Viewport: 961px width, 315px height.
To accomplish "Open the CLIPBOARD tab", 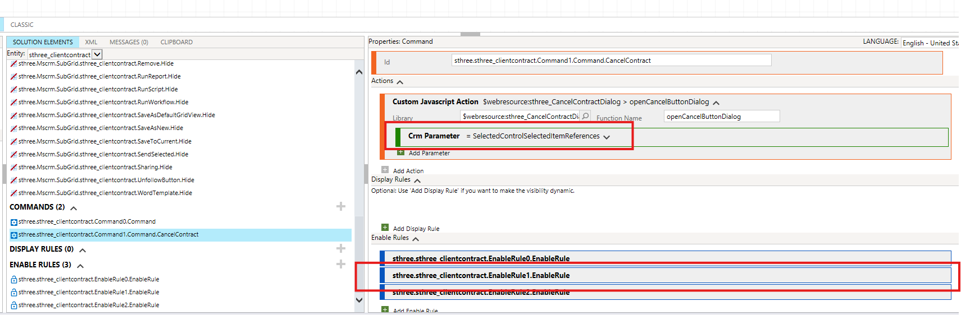I will click(176, 42).
